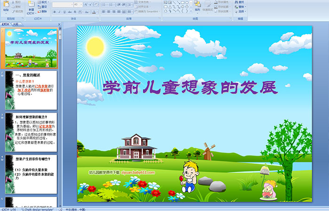Select the Format Painter (格式刷) brush
The width and height of the screenshot is (329, 211).
17,11
